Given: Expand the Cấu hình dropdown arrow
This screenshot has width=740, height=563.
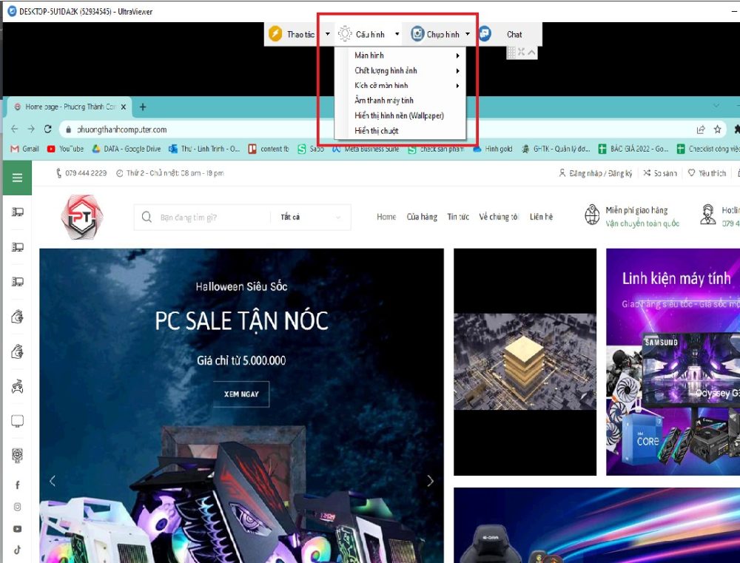Looking at the screenshot, I should point(397,34).
